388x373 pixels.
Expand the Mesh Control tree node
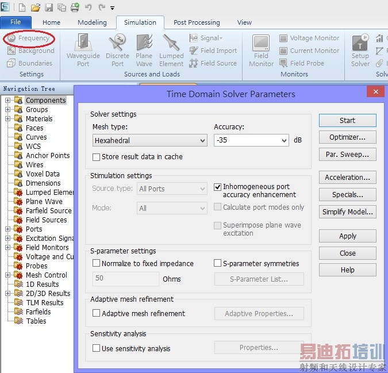[x=7, y=275]
